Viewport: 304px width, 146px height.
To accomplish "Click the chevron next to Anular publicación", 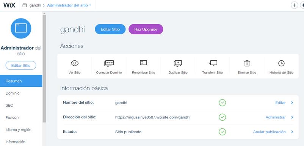I will 292,132.
